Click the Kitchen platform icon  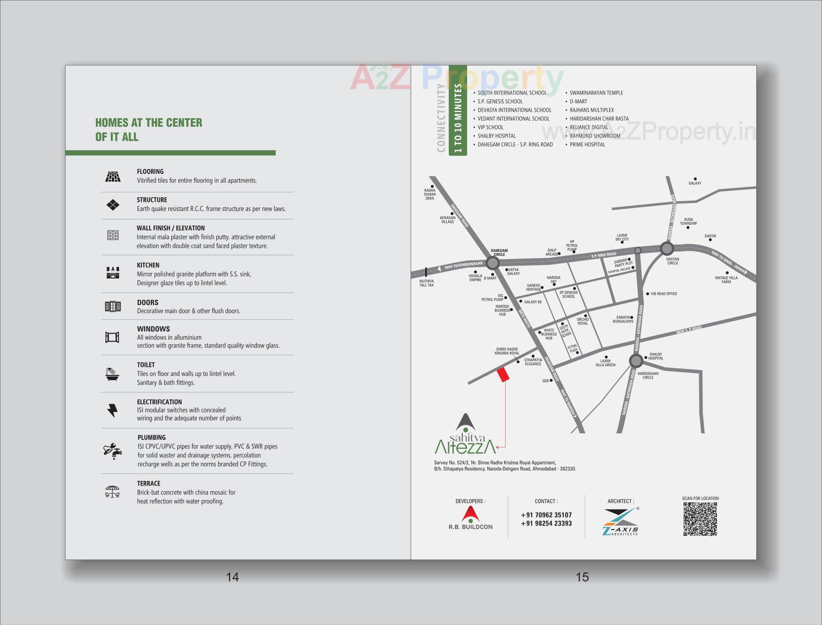pyautogui.click(x=113, y=271)
